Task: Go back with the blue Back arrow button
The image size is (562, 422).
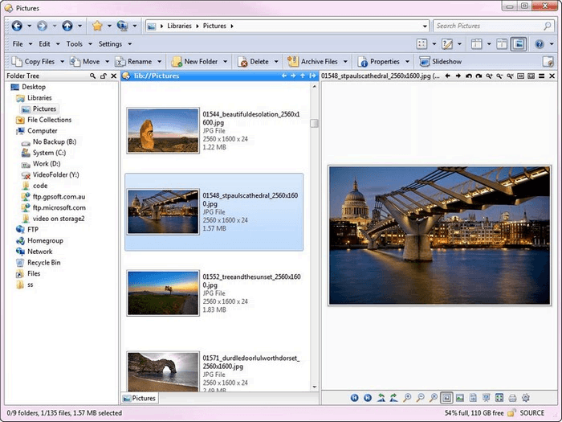Action: 17,26
